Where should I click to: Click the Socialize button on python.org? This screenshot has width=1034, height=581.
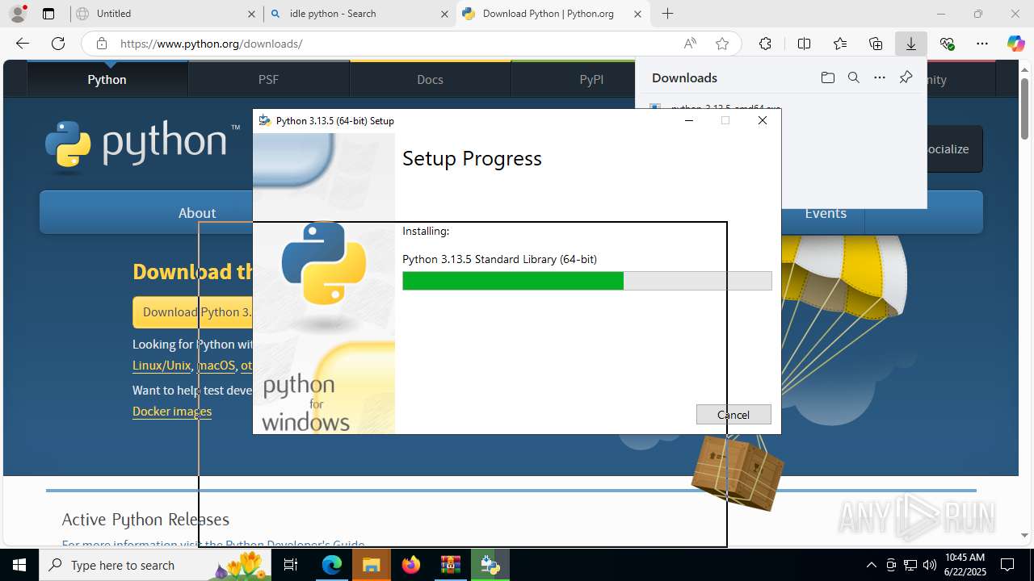pyautogui.click(x=955, y=148)
